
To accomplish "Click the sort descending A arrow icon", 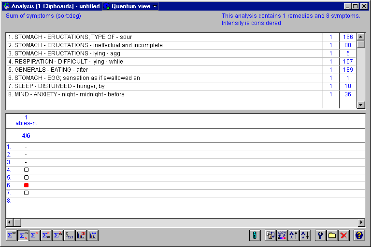I will click(x=305, y=235).
